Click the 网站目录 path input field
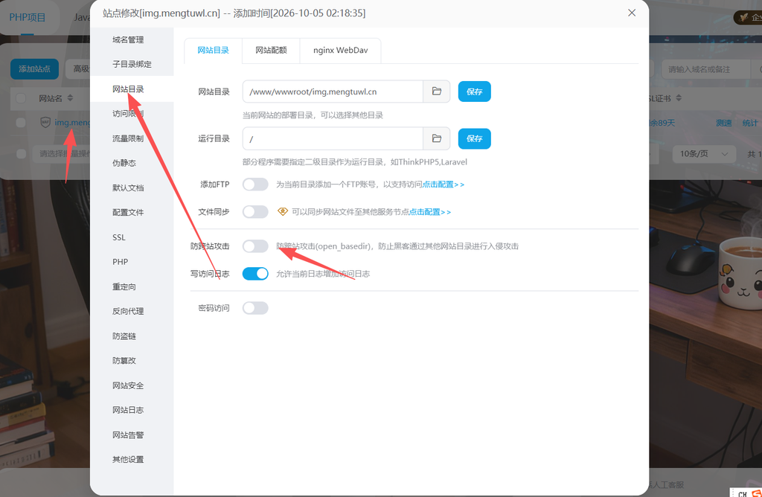This screenshot has height=497, width=762. [x=333, y=92]
